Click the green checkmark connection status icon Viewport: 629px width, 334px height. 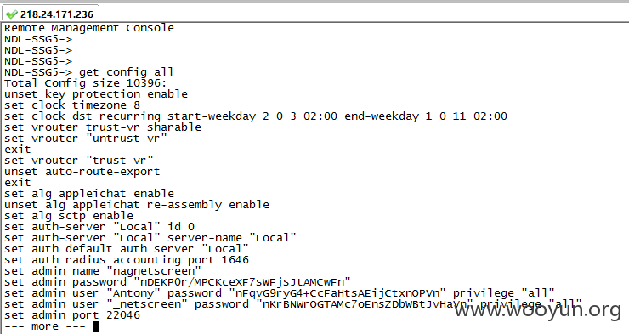click(x=12, y=14)
